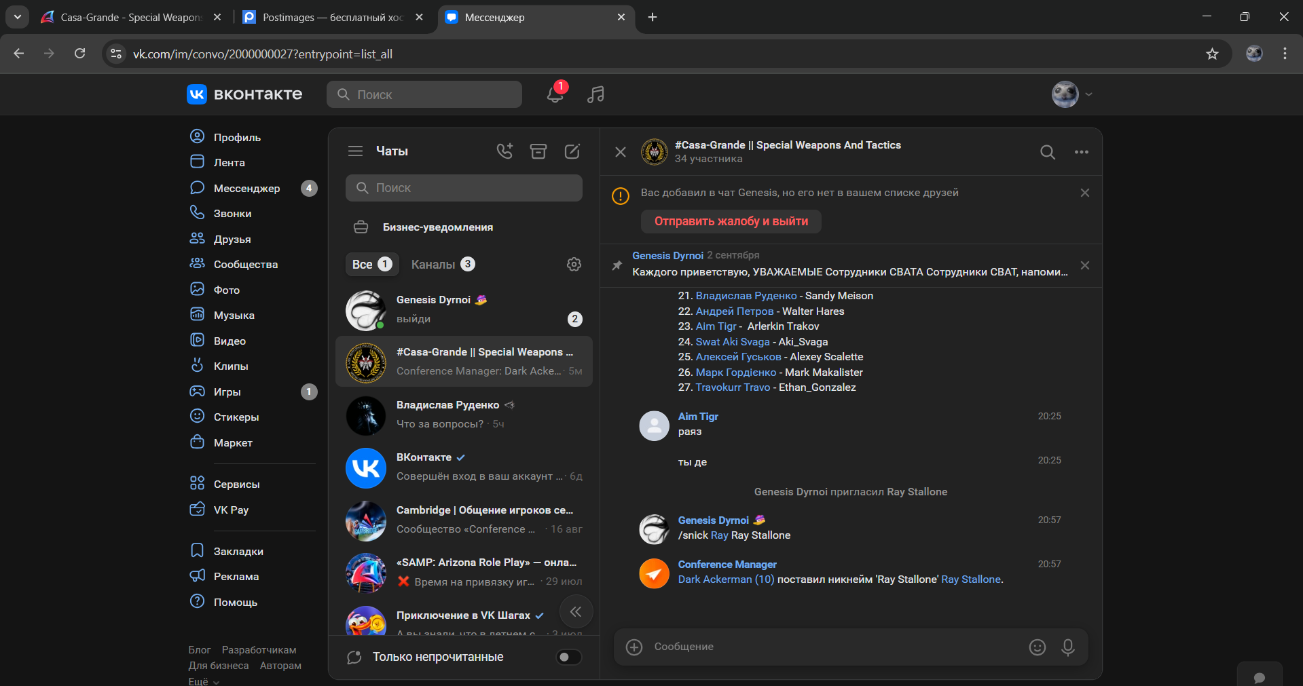The height and width of the screenshot is (686, 1303).
Task: Open 'Разработчикам' footer link
Action: (259, 650)
